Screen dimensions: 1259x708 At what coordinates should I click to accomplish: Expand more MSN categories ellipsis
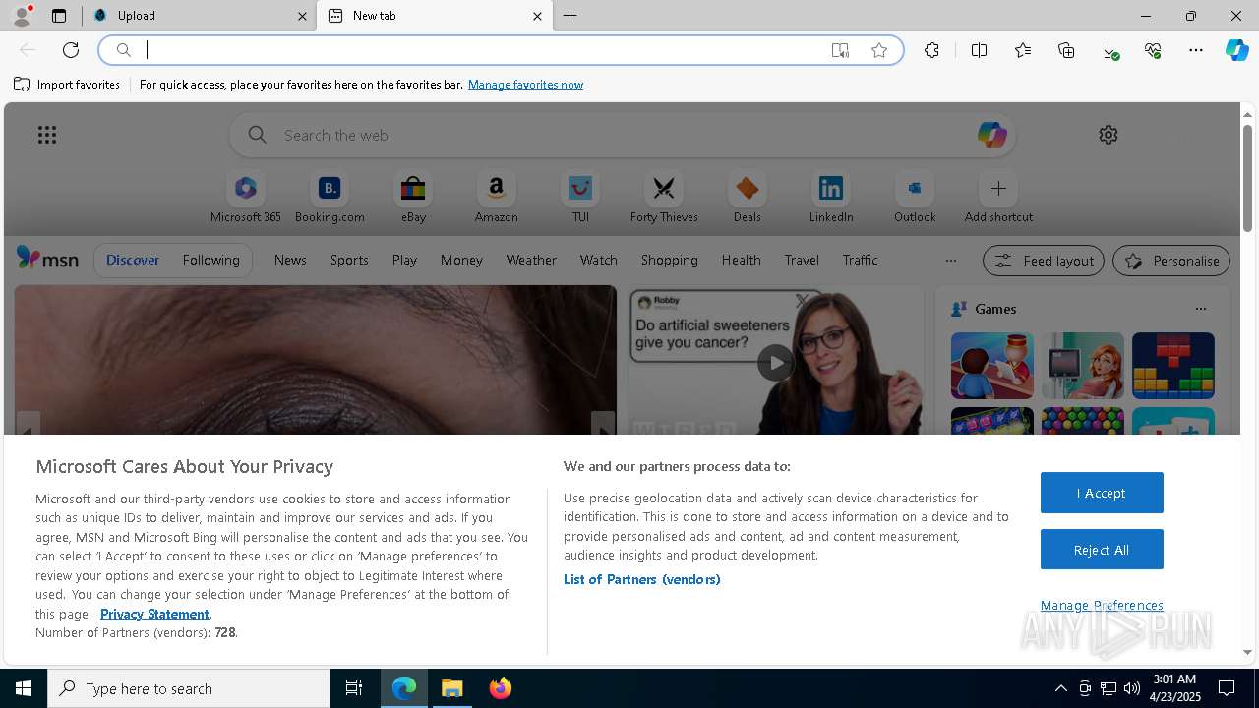[950, 261]
